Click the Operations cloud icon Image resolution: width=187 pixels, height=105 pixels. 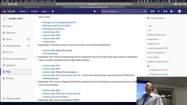click(x=4, y=65)
